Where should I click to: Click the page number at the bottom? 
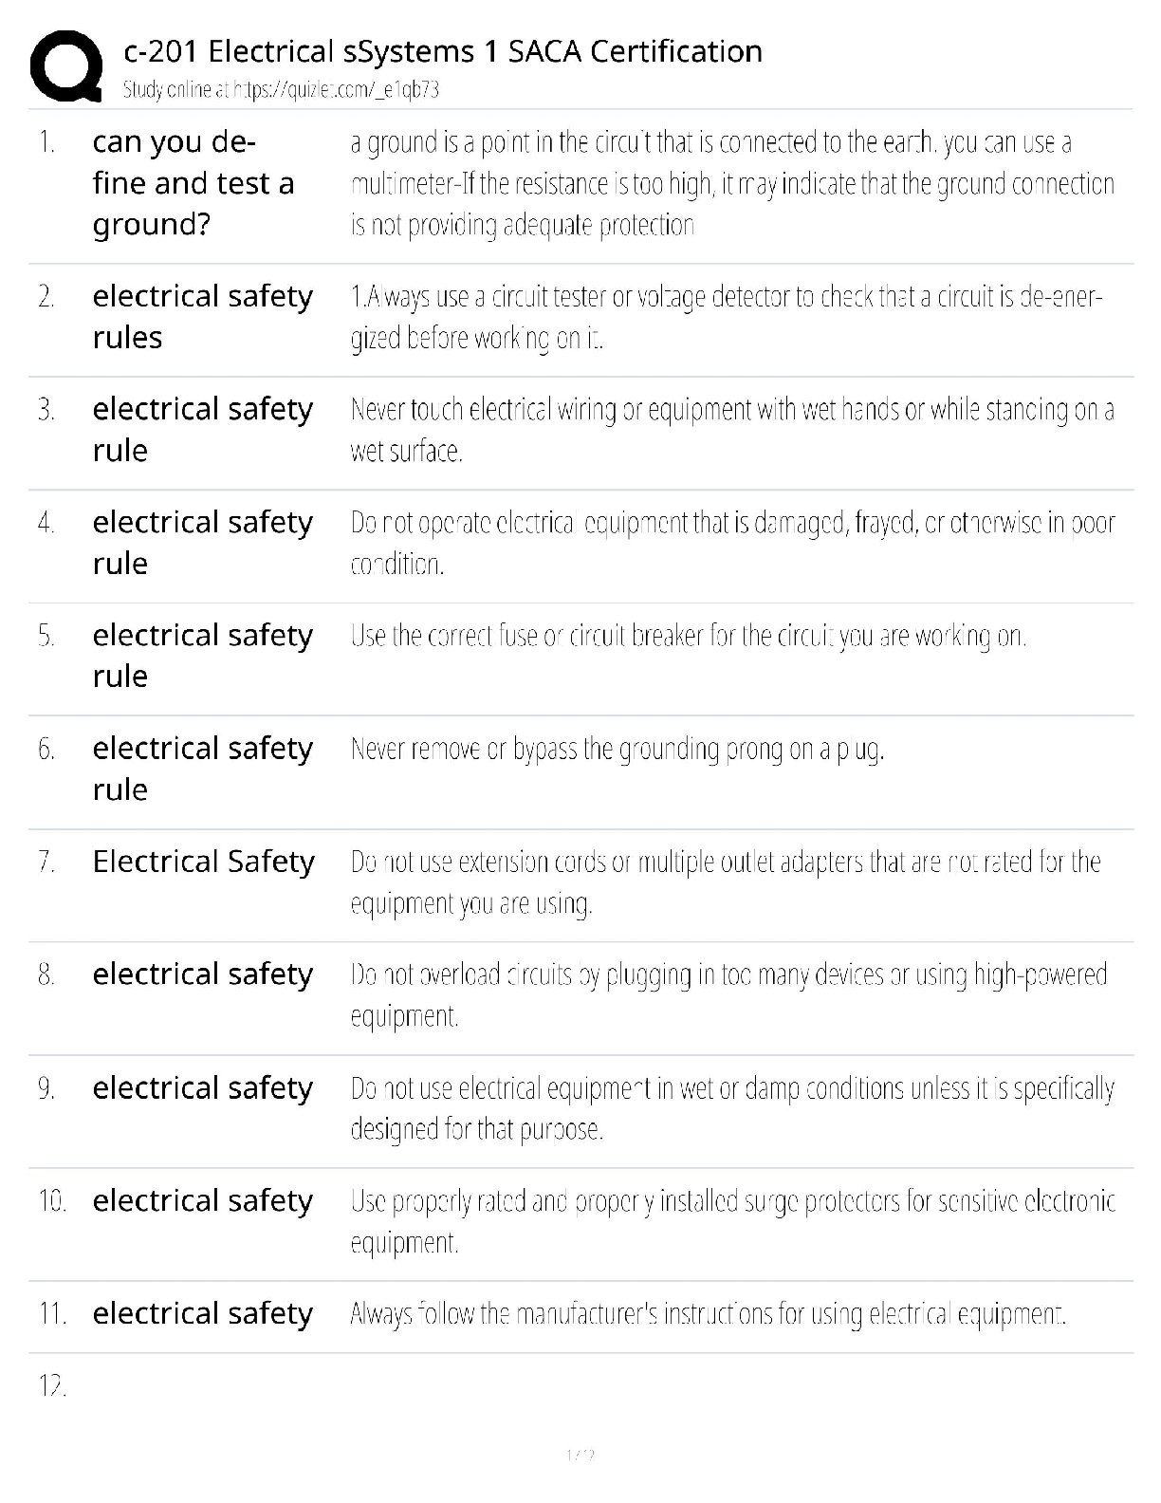[x=580, y=1455]
